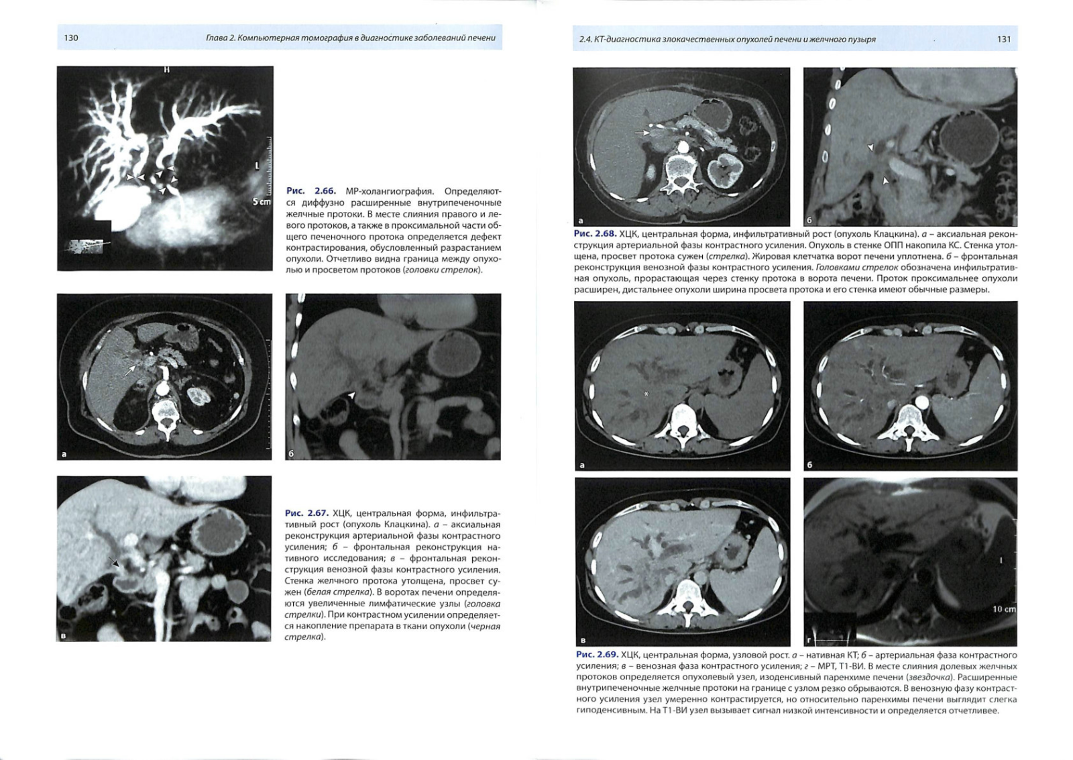This screenshot has height=760, width=1073.
Task: Click 'узловой рост' in the Рис. 2.69 caption
Action: click(761, 655)
